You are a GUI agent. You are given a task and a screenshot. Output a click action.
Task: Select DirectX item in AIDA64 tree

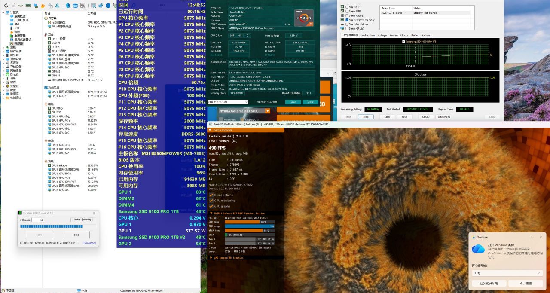click(12, 74)
